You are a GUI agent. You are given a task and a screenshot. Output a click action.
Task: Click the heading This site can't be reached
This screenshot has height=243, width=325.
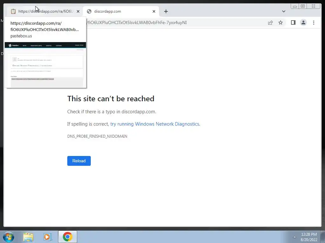[x=111, y=99]
